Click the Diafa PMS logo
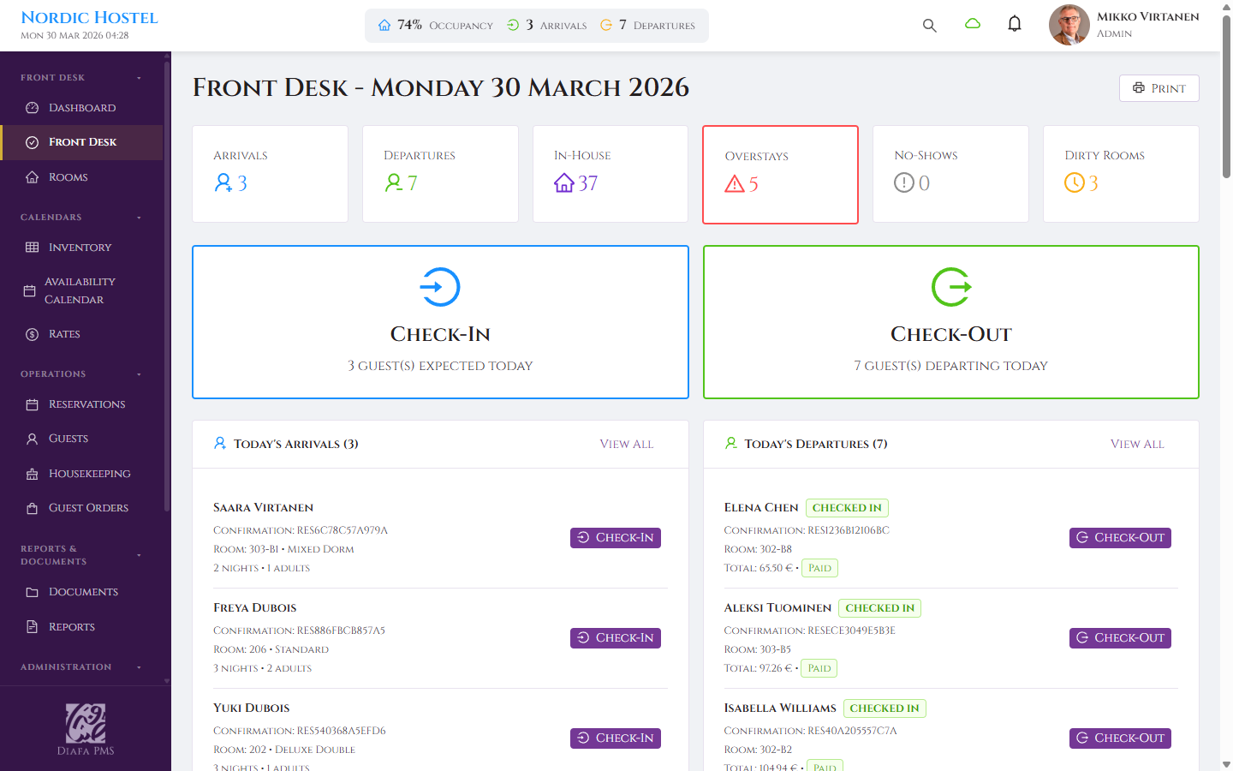Viewport: 1233px width, 771px height. [85, 727]
